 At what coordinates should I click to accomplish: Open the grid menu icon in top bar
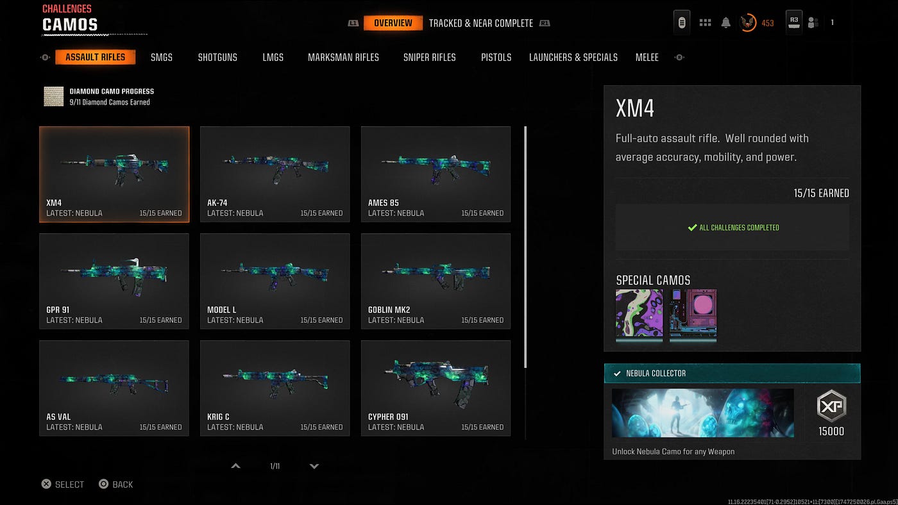[x=705, y=23]
